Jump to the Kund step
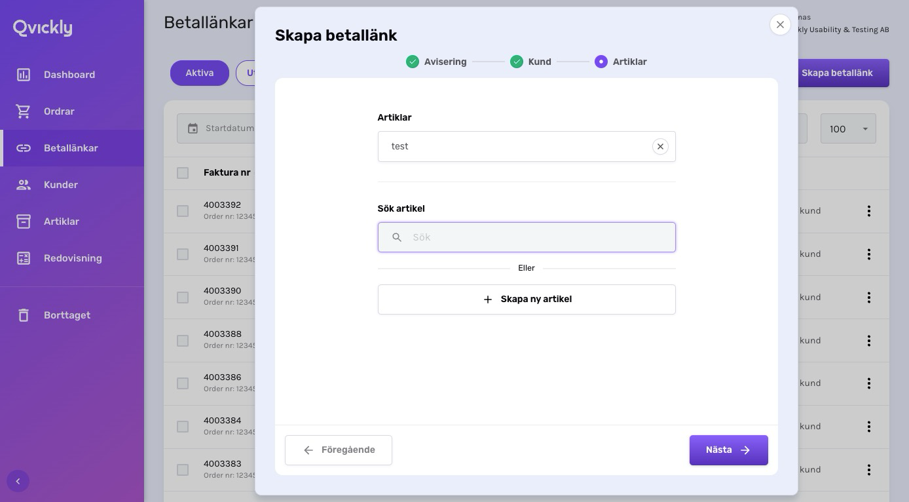The width and height of the screenshot is (909, 502). pos(530,62)
